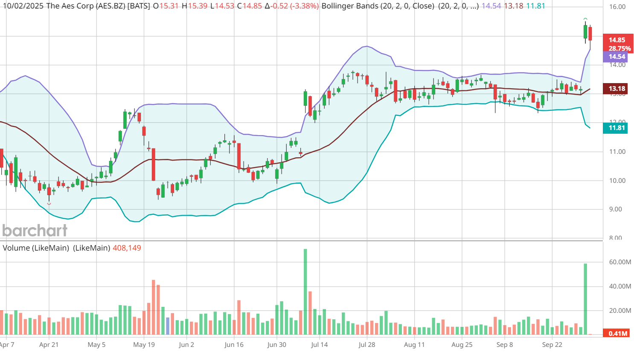Click the Jul 28 date label
The image size is (634, 352).
point(367,345)
